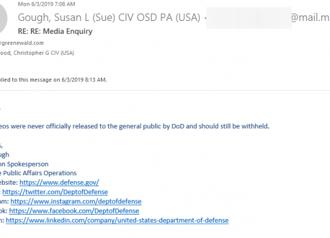The width and height of the screenshot is (330, 238).
Task: Open the LinkedIn united-states-department-of-defense link
Action: tap(117, 220)
